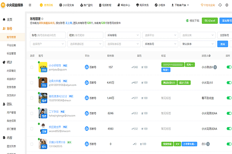Click the 边角大科普 avatar thumbnail
This screenshot has width=232, height=154.
point(43,83)
